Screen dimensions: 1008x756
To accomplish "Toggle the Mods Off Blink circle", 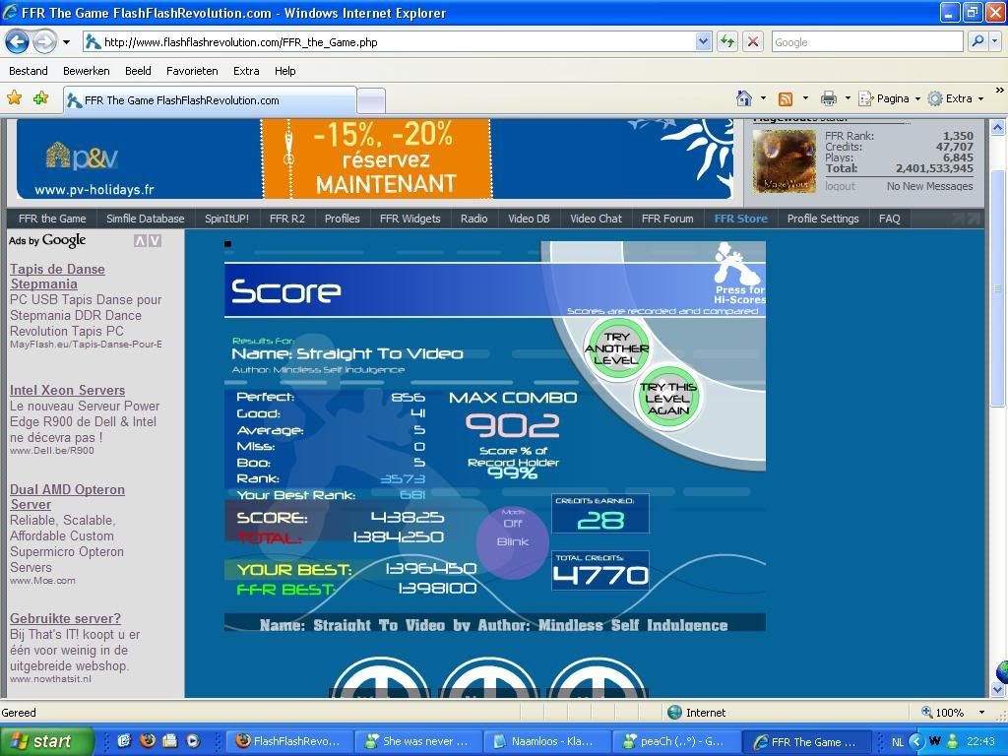I will point(512,539).
